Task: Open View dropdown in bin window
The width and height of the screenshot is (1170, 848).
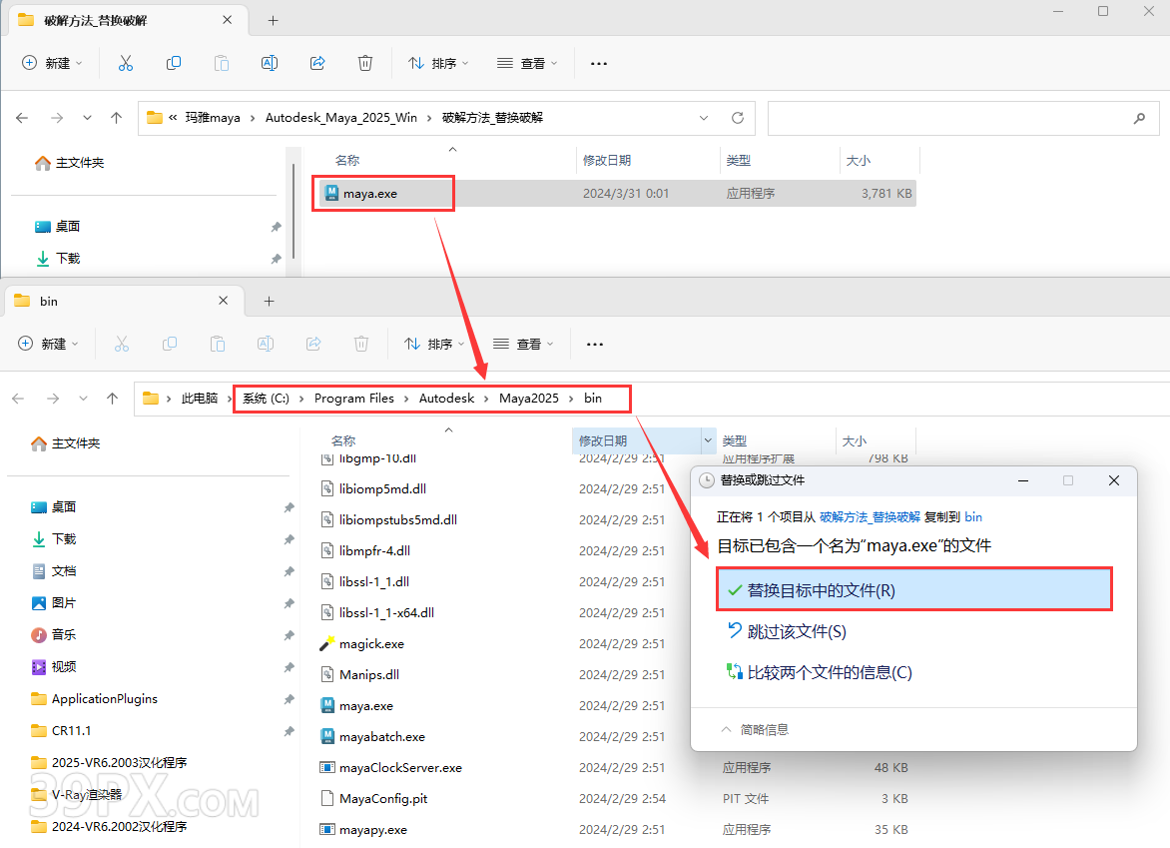Action: coord(523,345)
